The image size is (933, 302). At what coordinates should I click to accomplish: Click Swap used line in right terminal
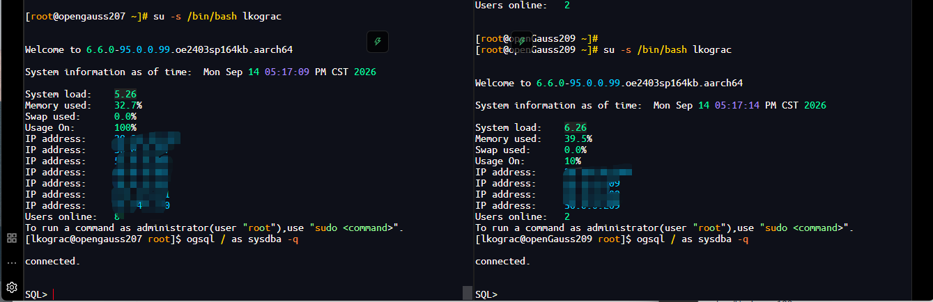[531, 150]
